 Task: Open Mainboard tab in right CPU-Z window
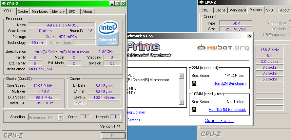coord(238,10)
